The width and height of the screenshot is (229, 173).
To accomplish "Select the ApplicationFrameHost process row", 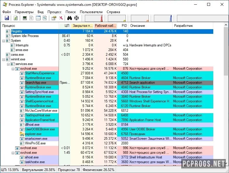I will click(107, 120).
